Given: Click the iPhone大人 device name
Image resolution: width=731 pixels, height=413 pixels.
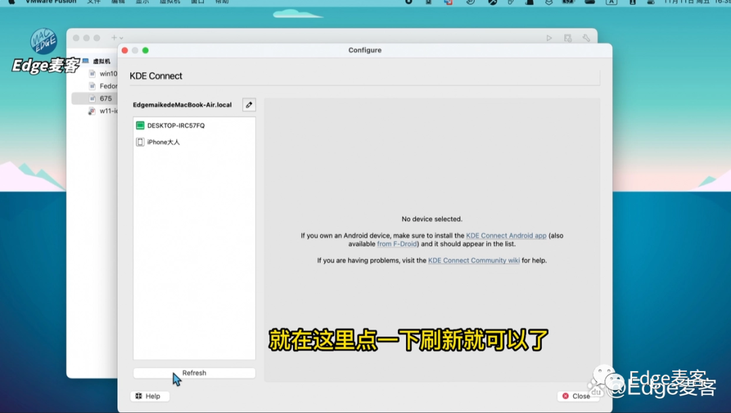Looking at the screenshot, I should click(163, 142).
